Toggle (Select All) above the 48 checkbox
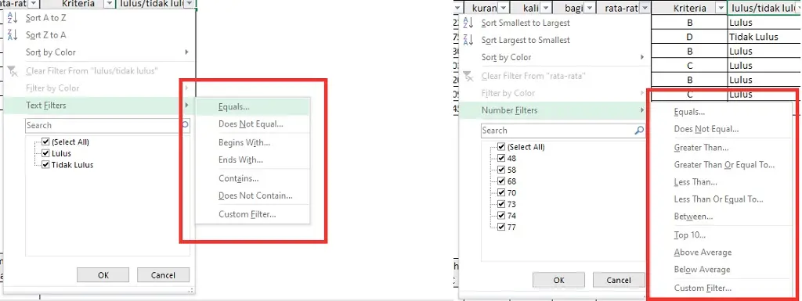 point(501,147)
